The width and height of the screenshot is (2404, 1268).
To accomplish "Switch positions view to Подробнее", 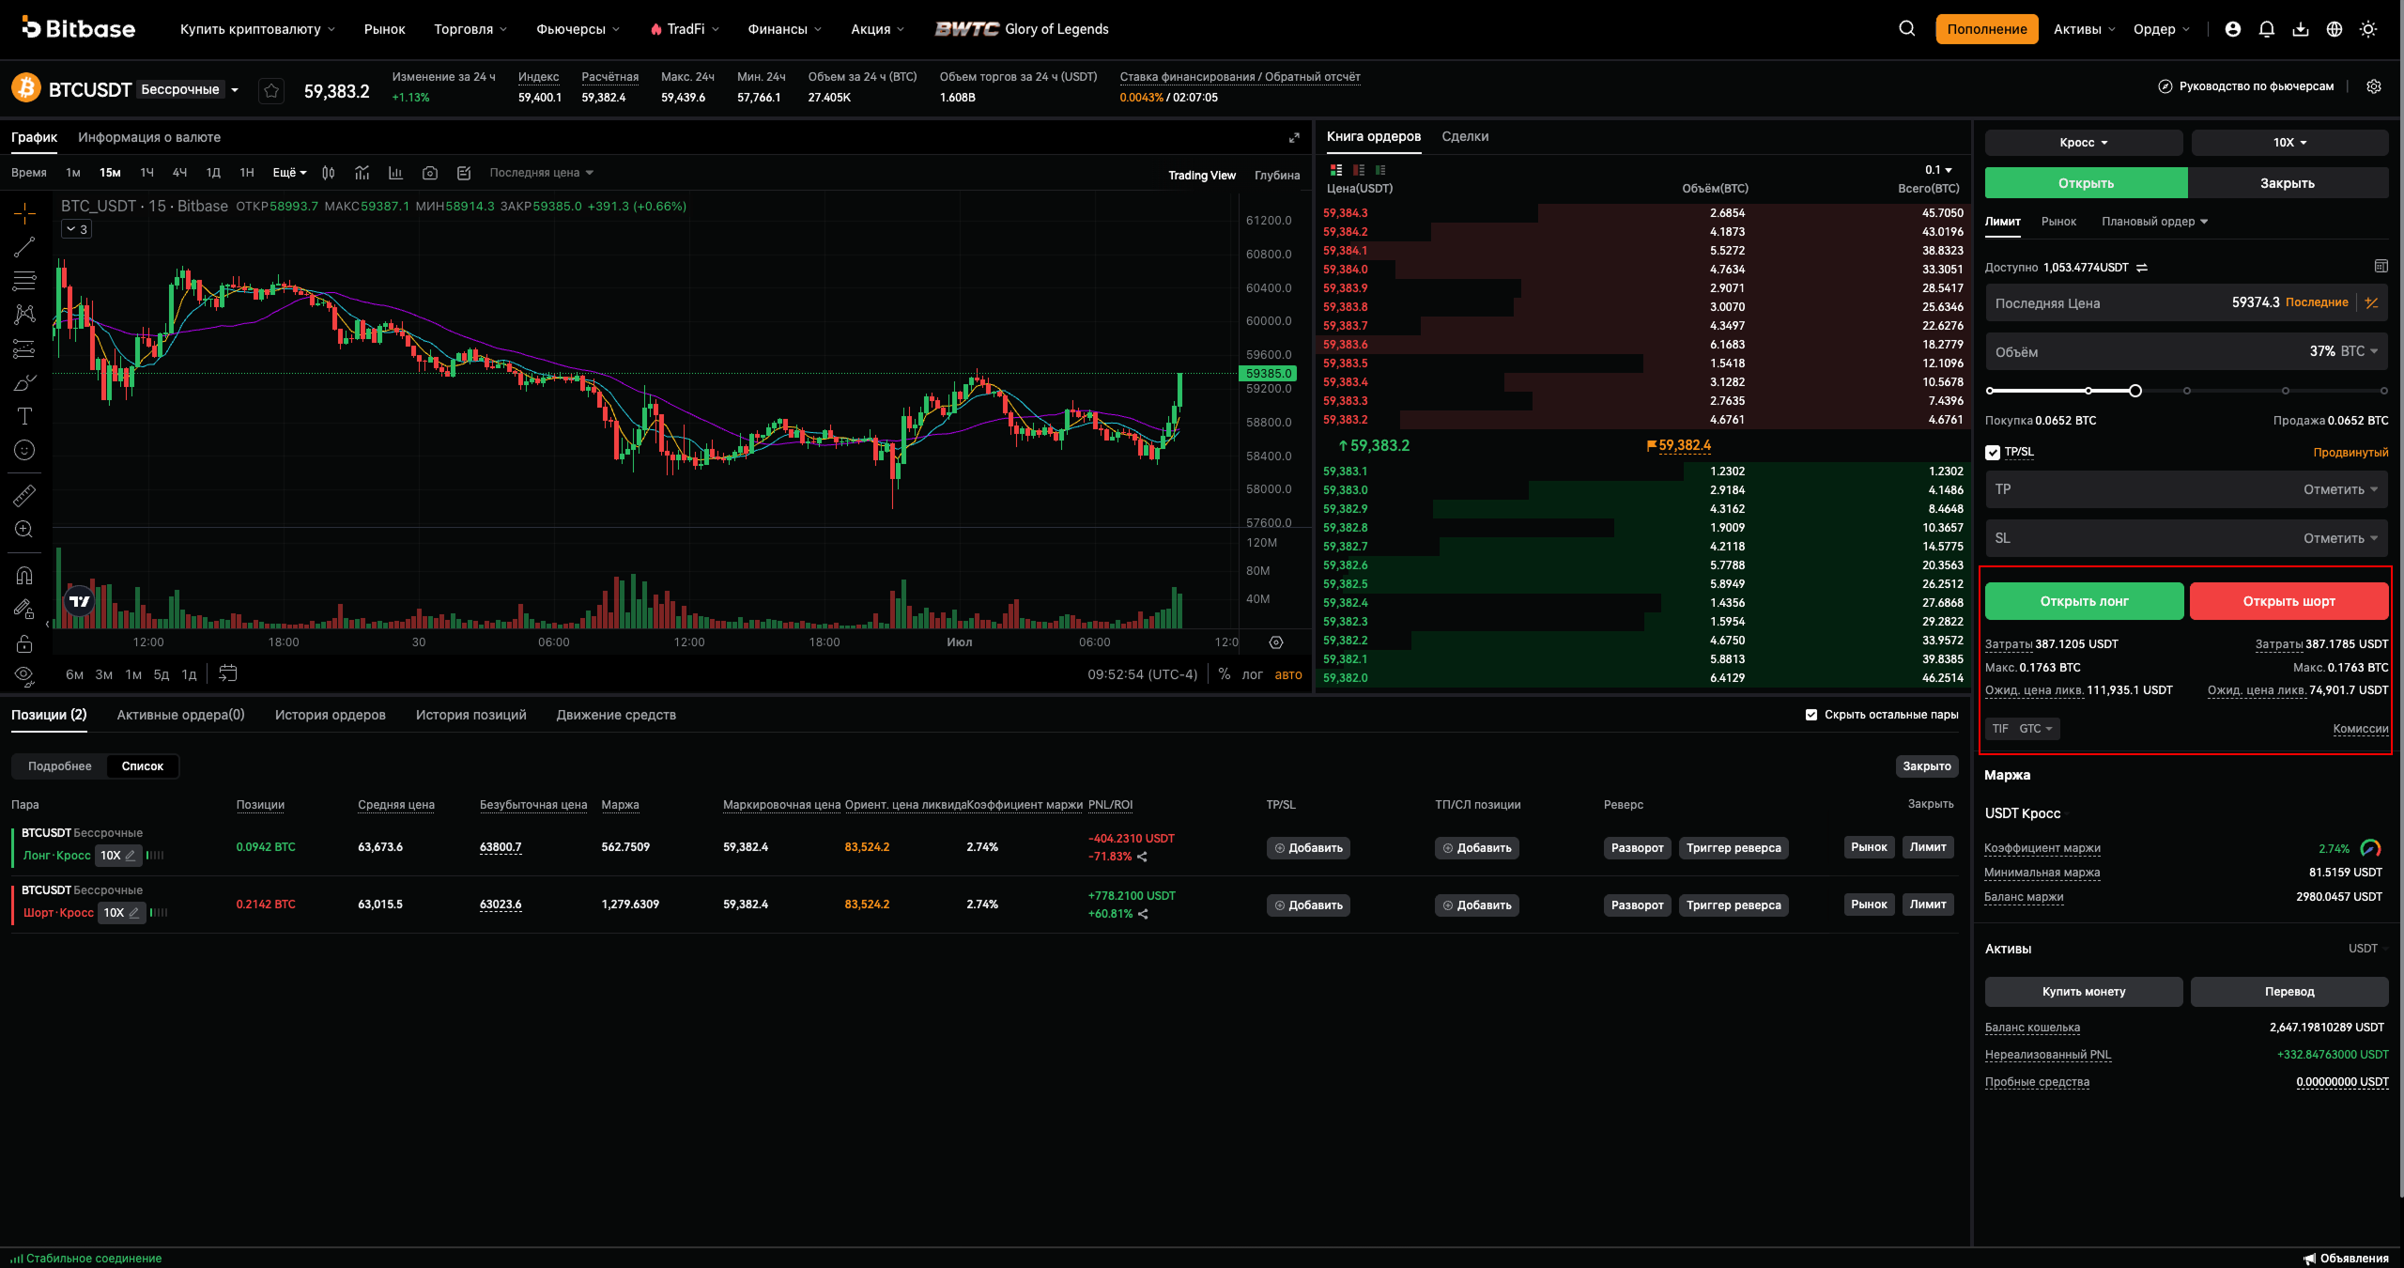I will (60, 766).
